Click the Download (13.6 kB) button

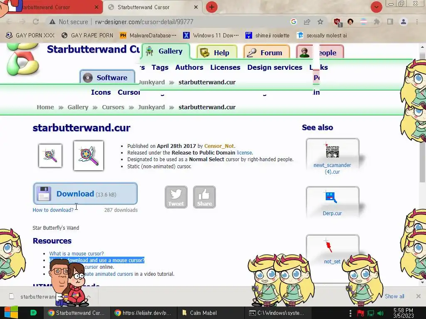[85, 194]
